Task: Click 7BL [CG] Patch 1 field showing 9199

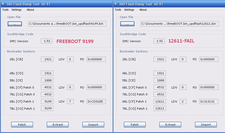Action: point(47,108)
